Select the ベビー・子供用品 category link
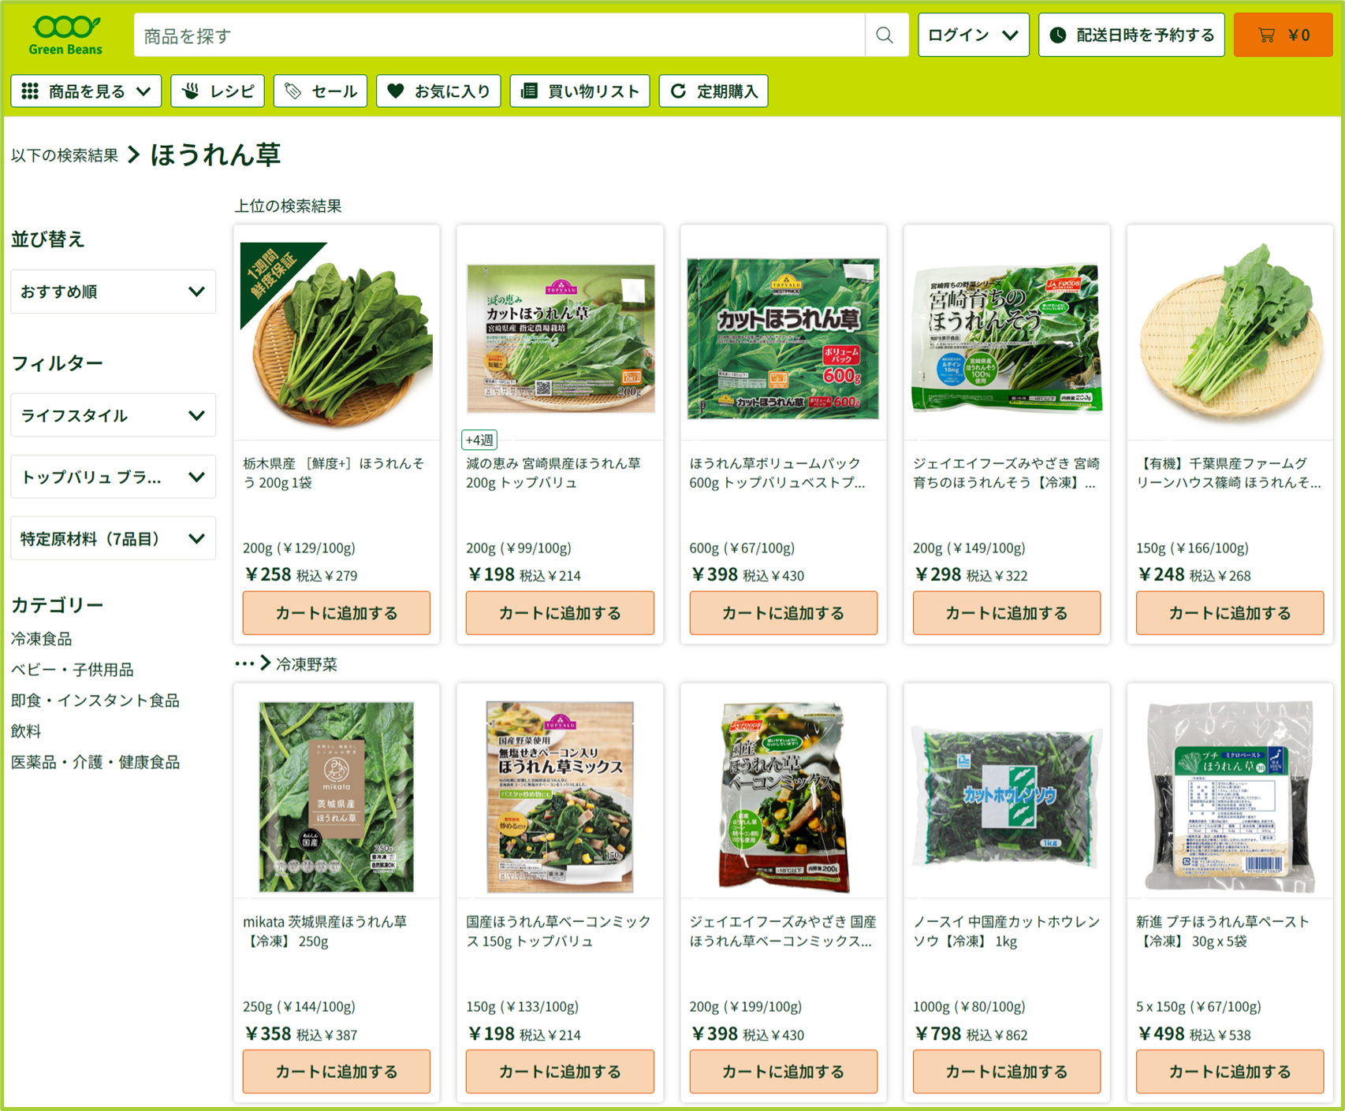This screenshot has width=1345, height=1111. click(x=72, y=670)
